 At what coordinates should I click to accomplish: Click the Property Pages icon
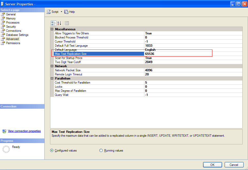(67, 23)
